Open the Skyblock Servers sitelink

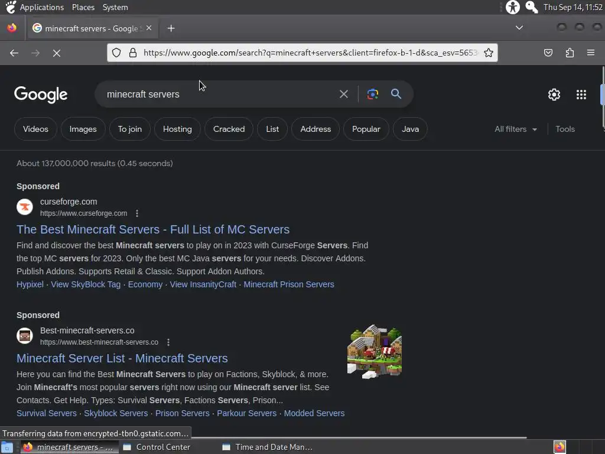tap(116, 413)
